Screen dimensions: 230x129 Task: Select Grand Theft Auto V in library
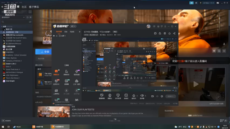13,70
